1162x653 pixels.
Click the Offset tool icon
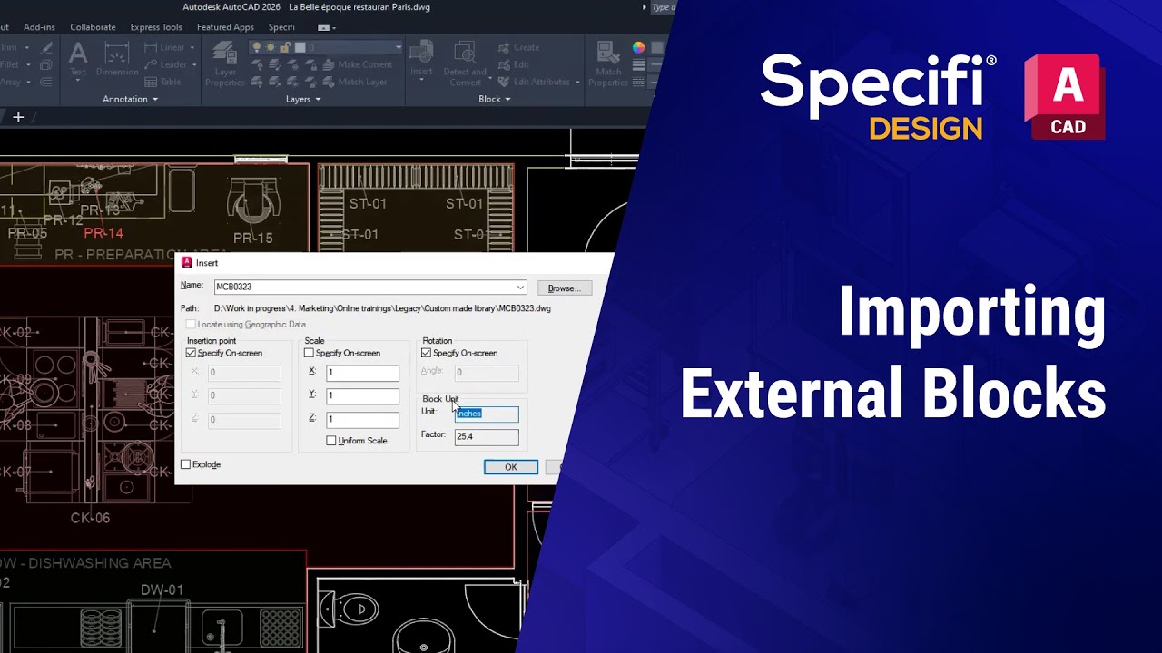(x=45, y=82)
